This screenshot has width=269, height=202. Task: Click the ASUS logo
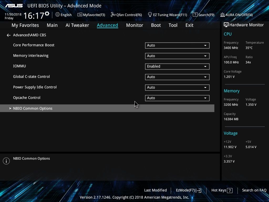(14, 6)
